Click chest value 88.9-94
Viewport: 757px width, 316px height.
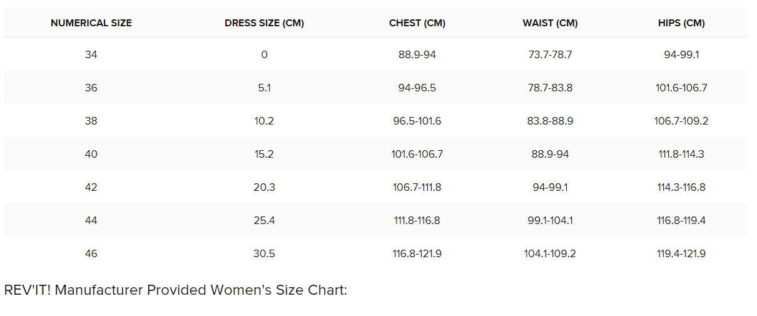pos(417,54)
